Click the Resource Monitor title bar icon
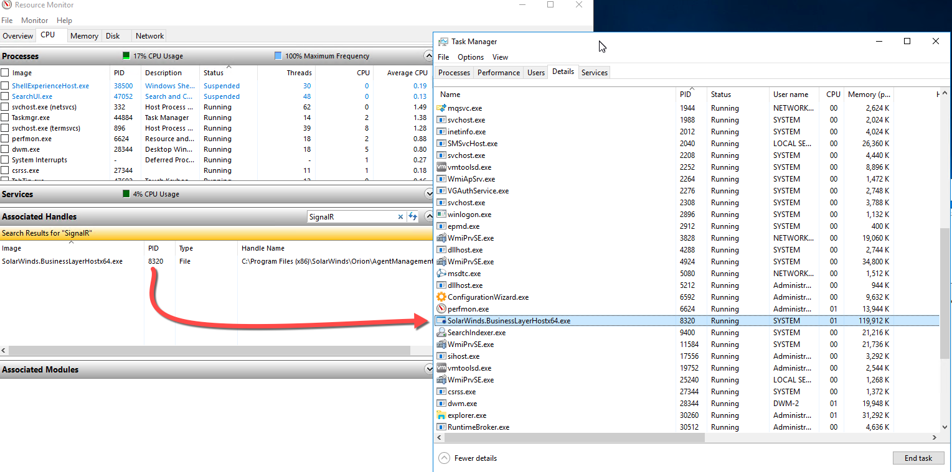The image size is (952, 472). [x=6, y=5]
